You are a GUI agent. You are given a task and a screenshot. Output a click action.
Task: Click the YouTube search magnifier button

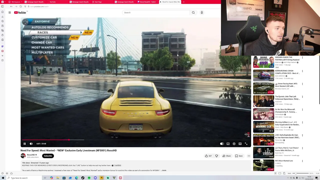pyautogui.click(x=193, y=12)
